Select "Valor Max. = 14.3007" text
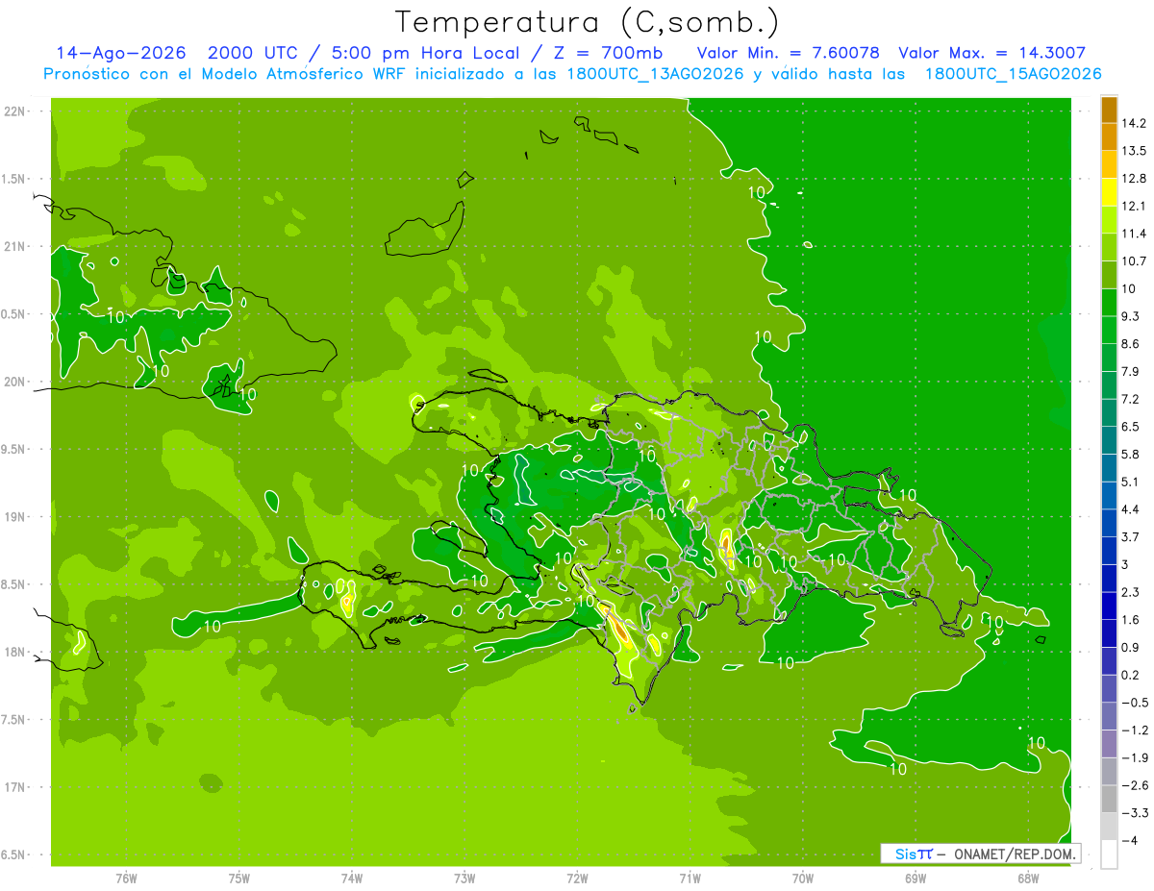The height and width of the screenshot is (891, 1154). (991, 53)
